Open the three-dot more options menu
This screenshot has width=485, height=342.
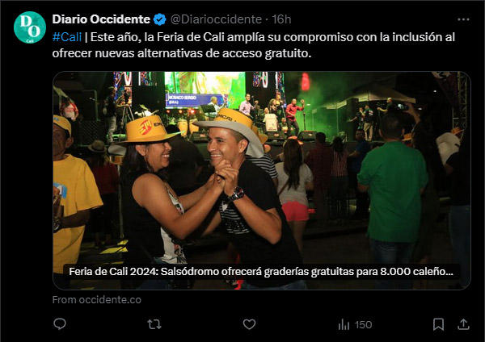(x=463, y=19)
